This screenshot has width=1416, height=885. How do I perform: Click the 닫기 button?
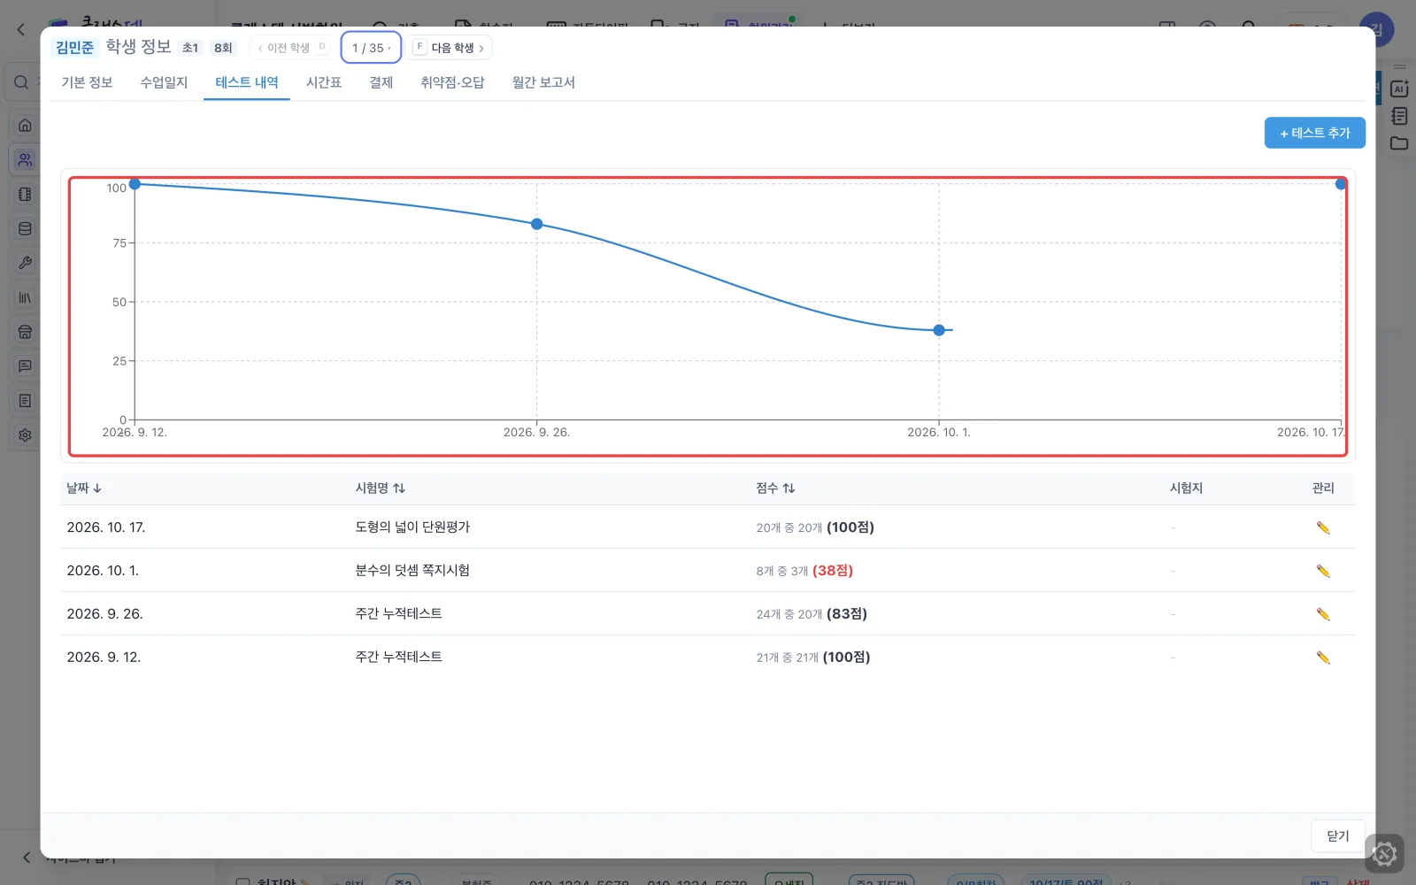(1337, 835)
